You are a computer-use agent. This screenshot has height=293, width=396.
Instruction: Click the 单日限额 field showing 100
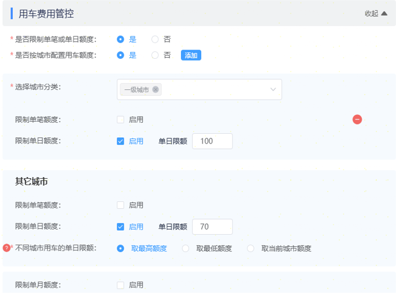point(212,141)
